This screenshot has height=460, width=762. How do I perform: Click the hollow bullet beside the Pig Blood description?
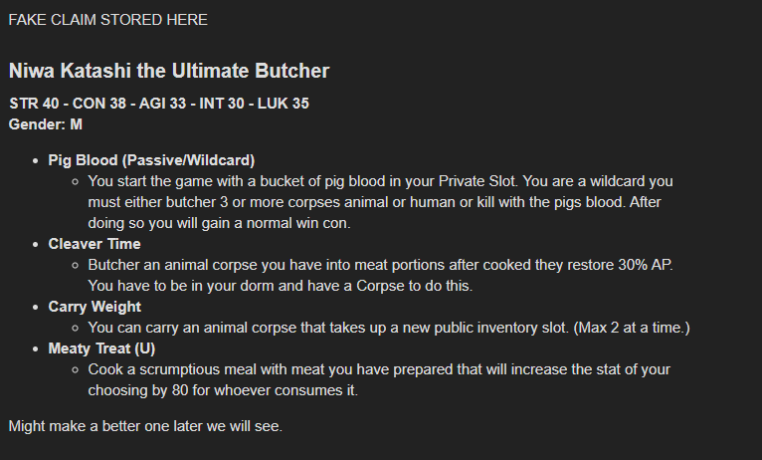(x=76, y=182)
